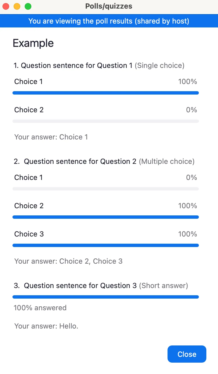
Task: Click your answer Hello under Question 3
Action: coord(46,326)
